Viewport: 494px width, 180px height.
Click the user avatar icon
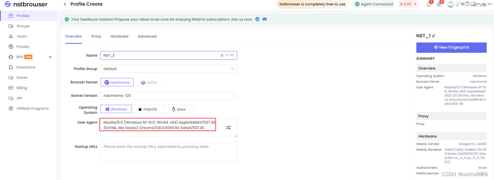coord(450,4)
